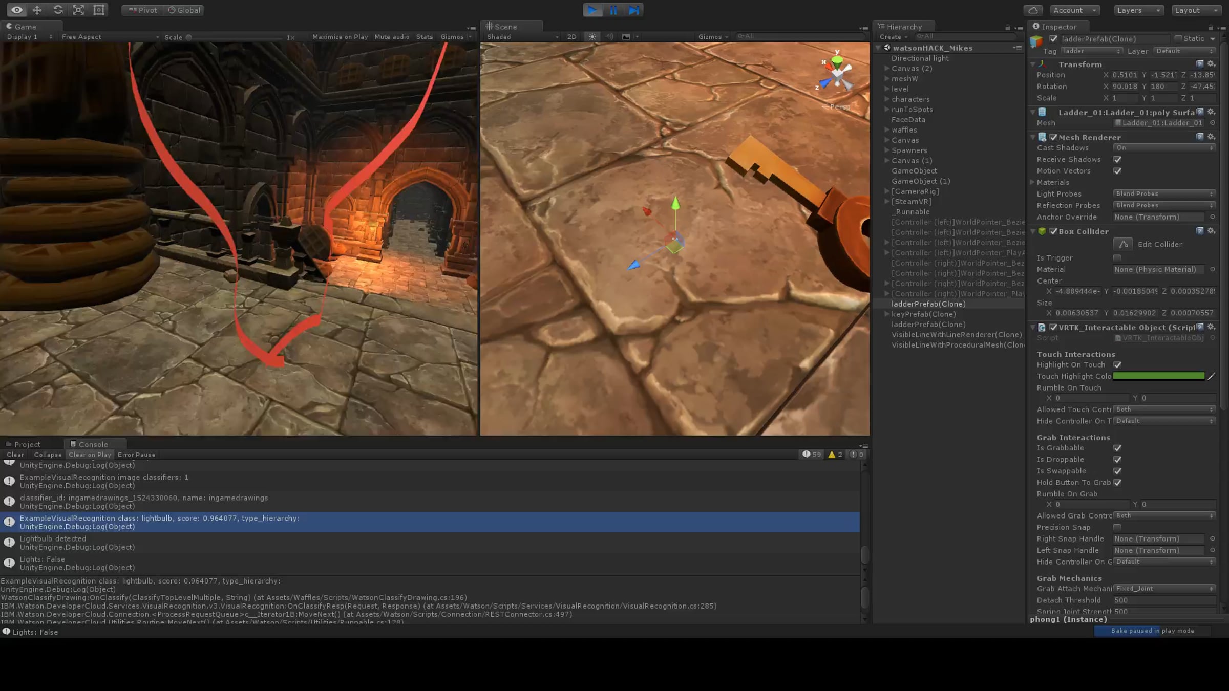
Task: Select the Scene tab
Action: pyautogui.click(x=505, y=27)
